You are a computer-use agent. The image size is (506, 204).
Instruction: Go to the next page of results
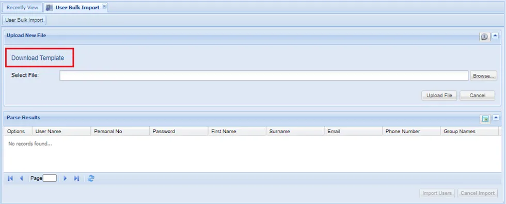(65, 178)
